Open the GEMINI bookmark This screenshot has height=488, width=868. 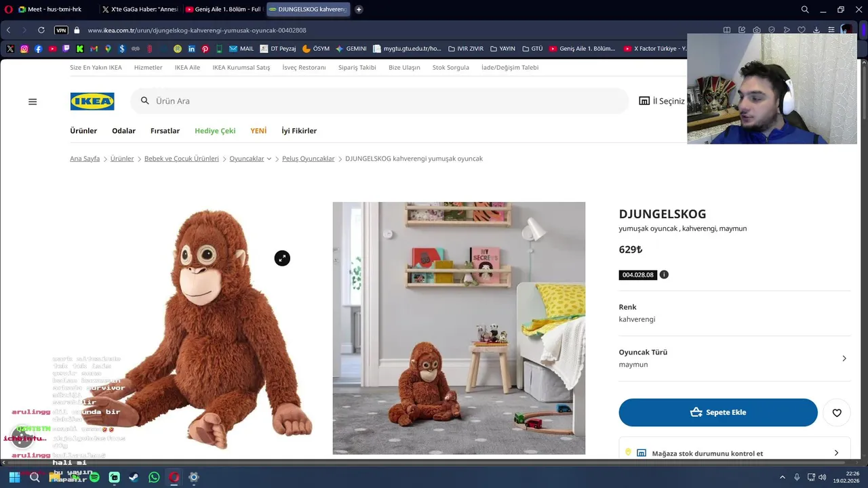(x=351, y=49)
